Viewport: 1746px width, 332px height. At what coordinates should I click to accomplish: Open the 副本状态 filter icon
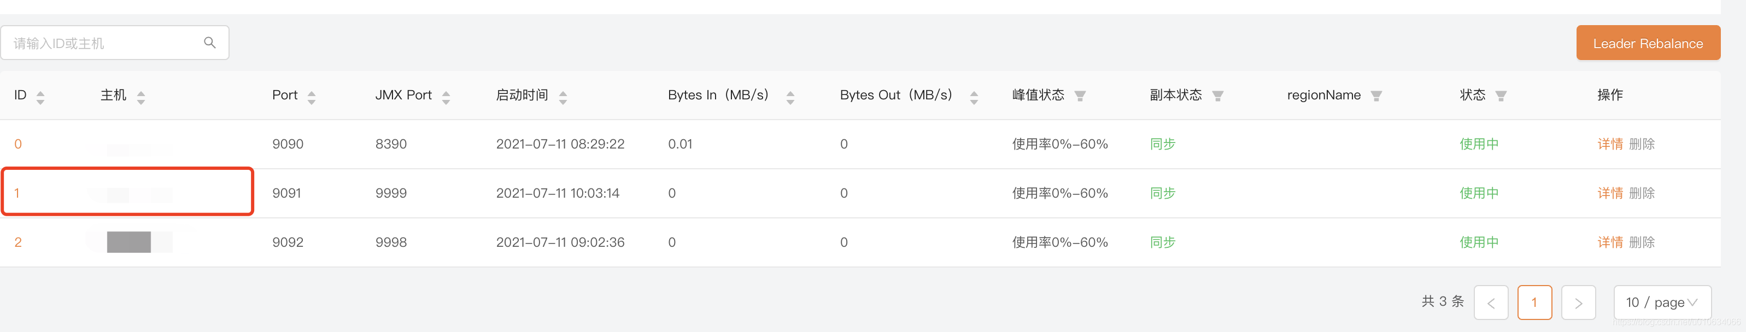[1218, 96]
